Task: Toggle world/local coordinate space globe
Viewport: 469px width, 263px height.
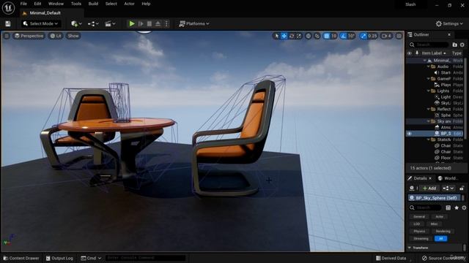Action: click(x=308, y=36)
